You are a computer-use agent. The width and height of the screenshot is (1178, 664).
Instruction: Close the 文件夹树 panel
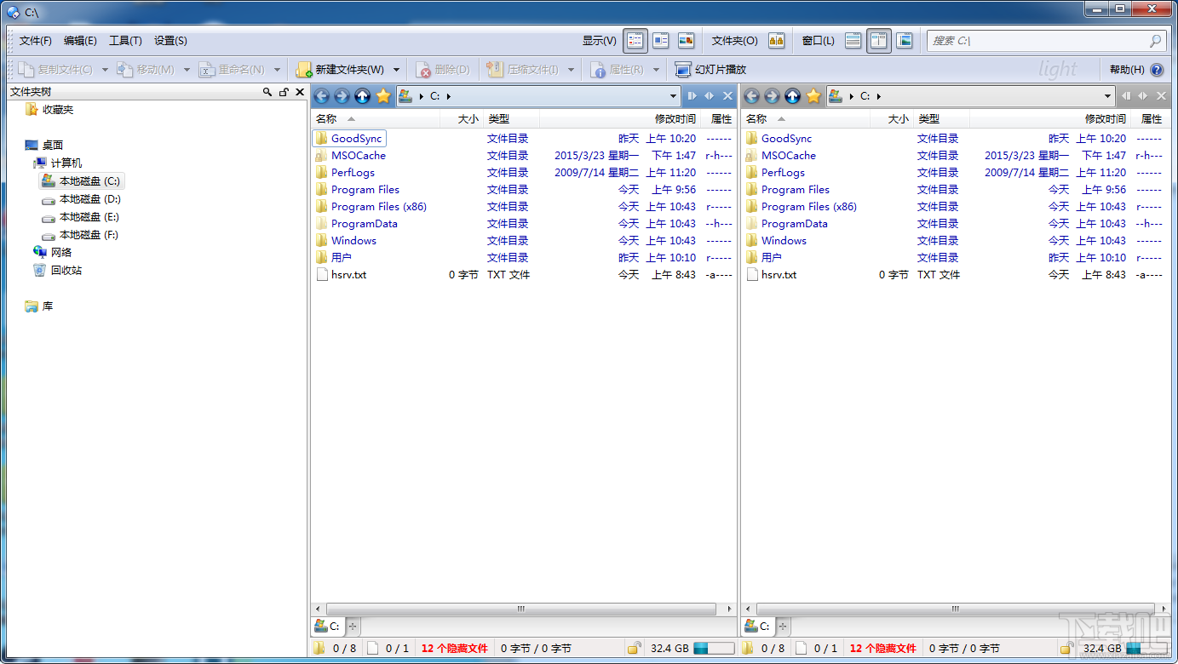(300, 92)
